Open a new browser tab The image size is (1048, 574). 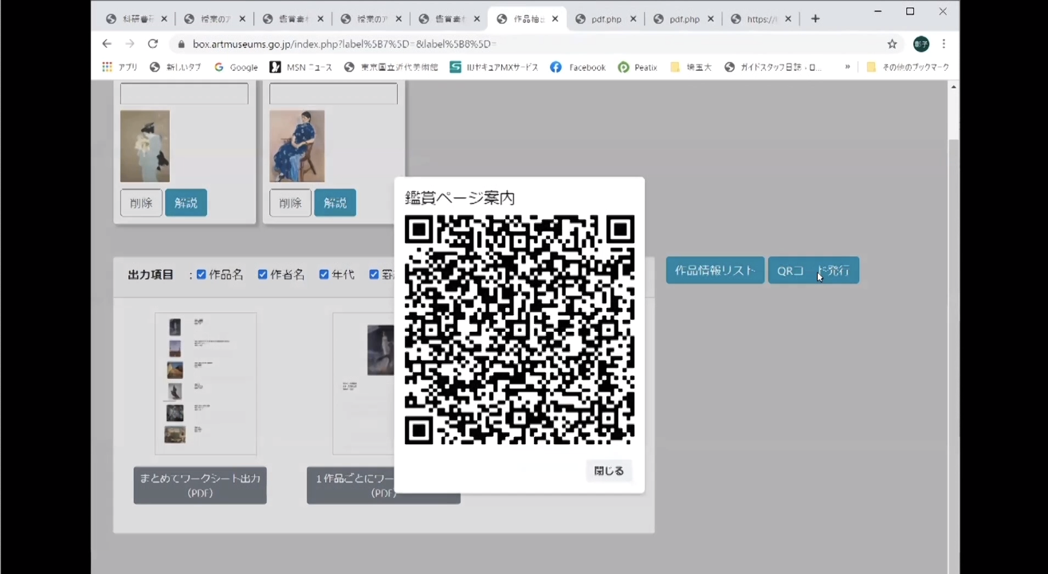point(814,19)
